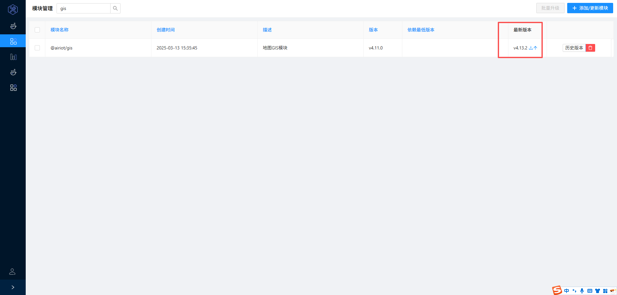
Task: Click the platform logo in the sidebar
Action: [x=13, y=10]
